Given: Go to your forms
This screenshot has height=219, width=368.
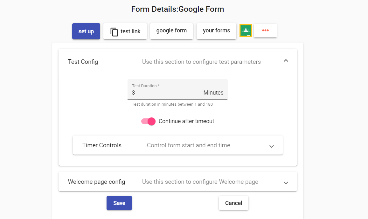Looking at the screenshot, I should coord(216,31).
